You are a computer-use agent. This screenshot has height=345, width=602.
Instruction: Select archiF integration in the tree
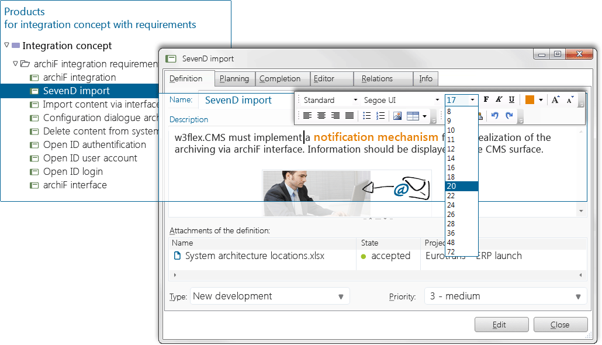(79, 77)
